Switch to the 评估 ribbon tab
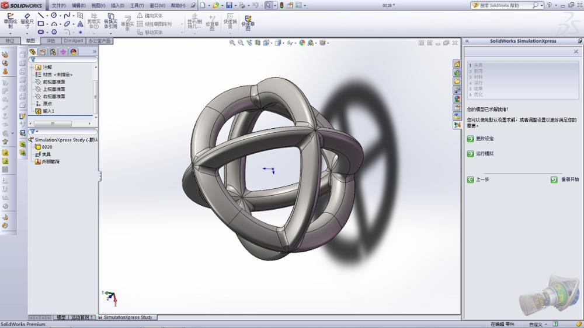This screenshot has height=328, width=584. (x=51, y=41)
